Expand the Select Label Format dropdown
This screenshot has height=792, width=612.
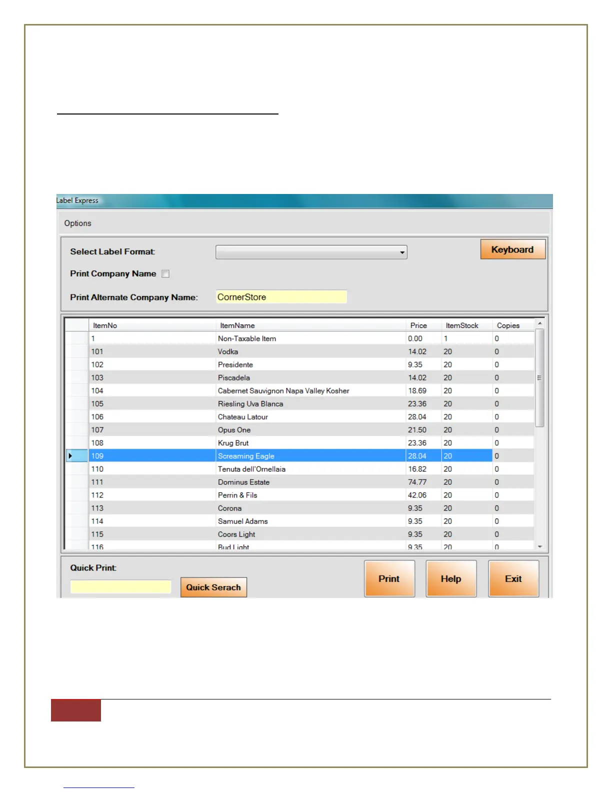point(311,252)
